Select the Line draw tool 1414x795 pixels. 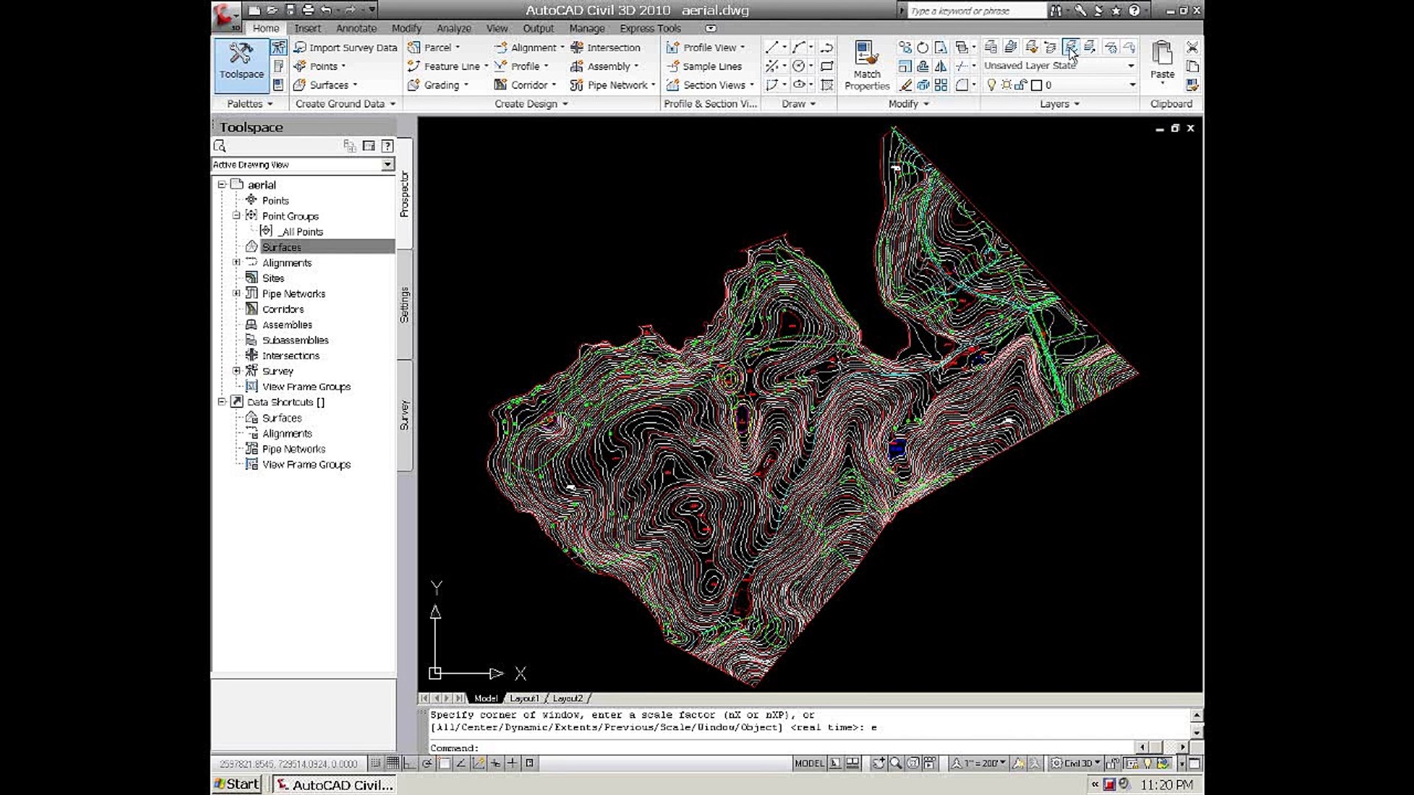pyautogui.click(x=771, y=48)
